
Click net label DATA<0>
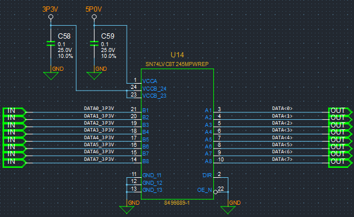click(282, 109)
